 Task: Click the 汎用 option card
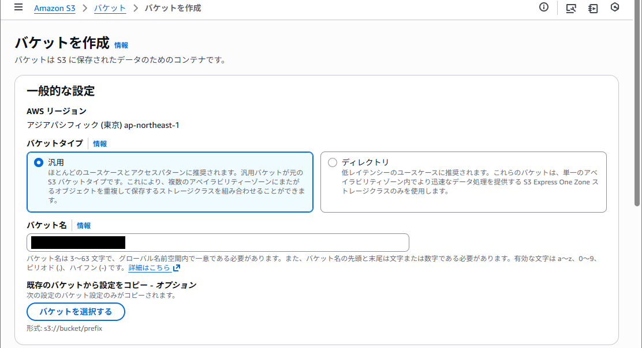point(170,181)
